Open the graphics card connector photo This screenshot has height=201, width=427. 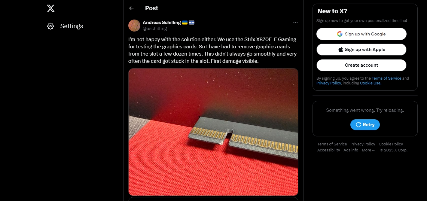(213, 132)
